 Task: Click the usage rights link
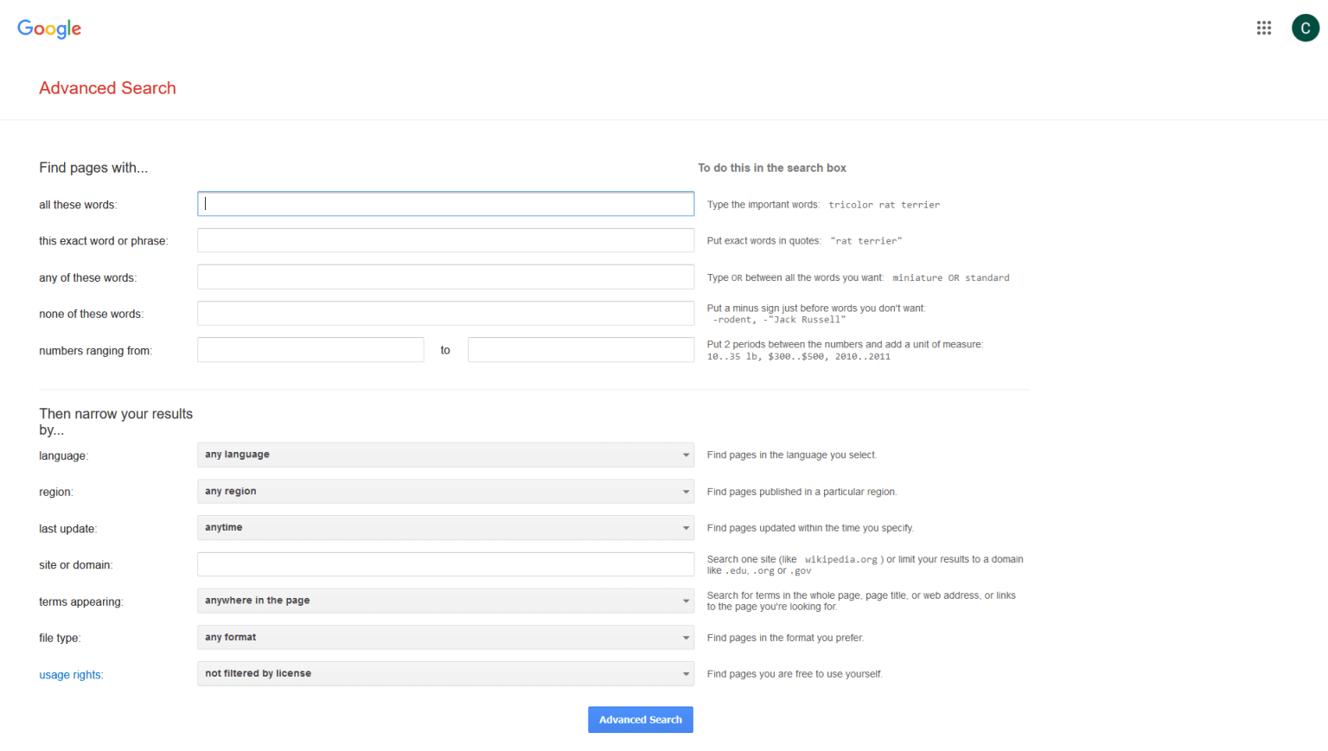tap(70, 674)
